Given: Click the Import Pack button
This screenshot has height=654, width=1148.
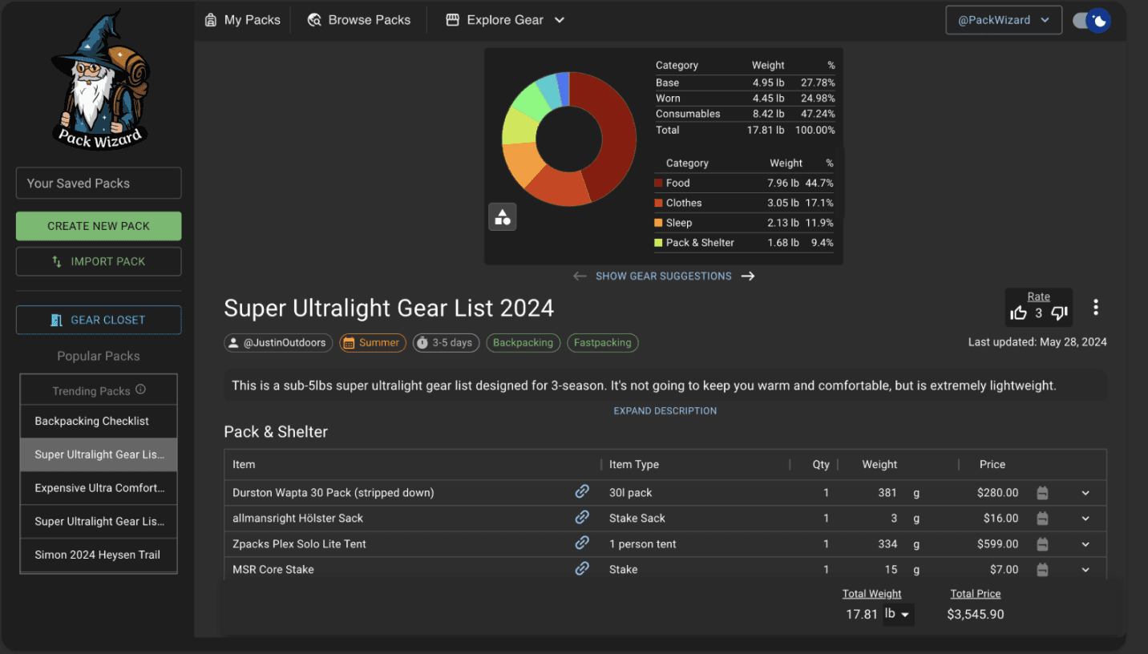Looking at the screenshot, I should click(x=99, y=261).
